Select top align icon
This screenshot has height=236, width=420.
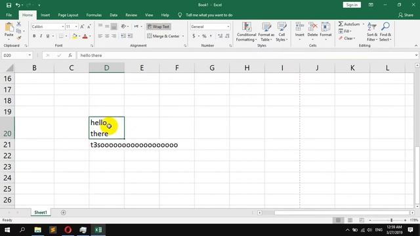(100, 26)
